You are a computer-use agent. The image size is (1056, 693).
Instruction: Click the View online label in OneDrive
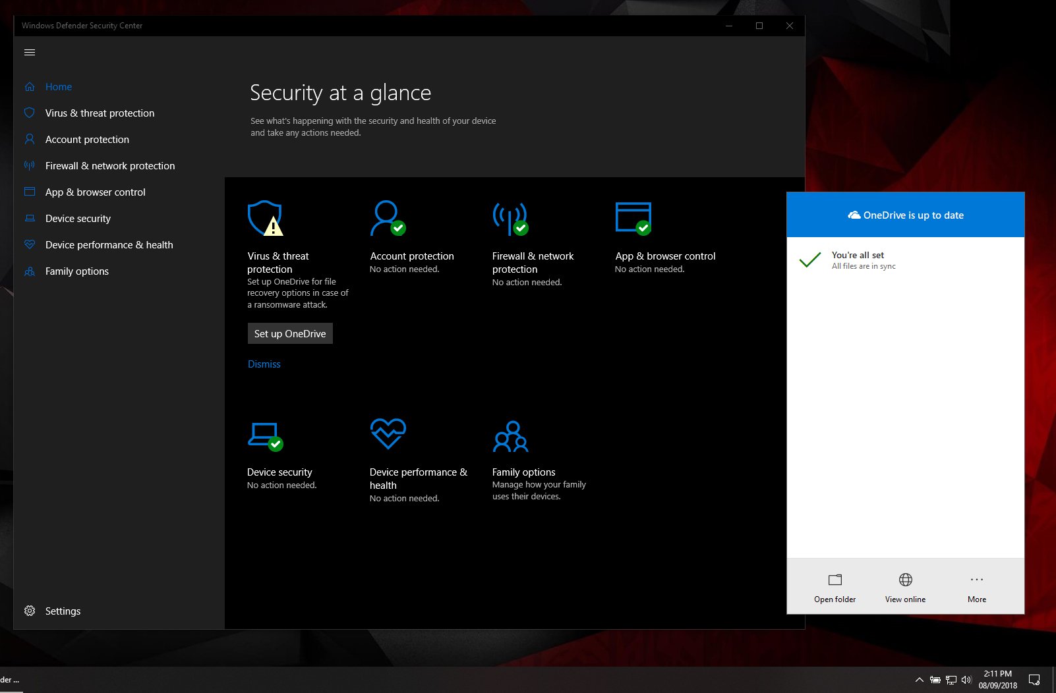(906, 599)
